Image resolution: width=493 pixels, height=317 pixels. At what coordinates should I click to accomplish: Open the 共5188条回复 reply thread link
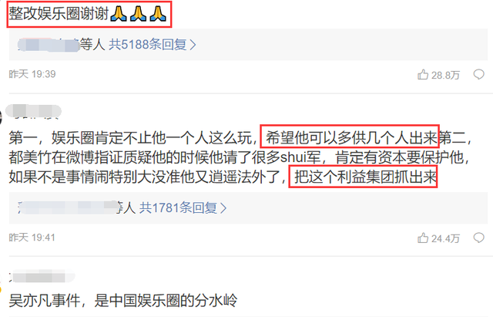pos(153,45)
